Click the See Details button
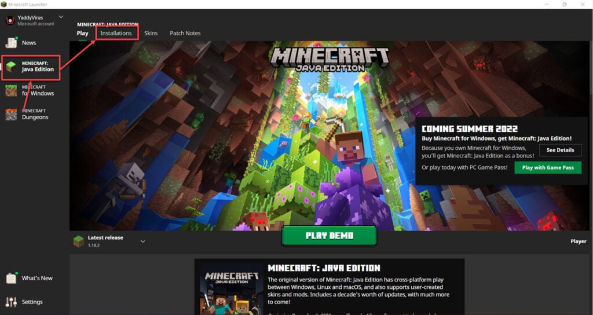 tap(560, 150)
